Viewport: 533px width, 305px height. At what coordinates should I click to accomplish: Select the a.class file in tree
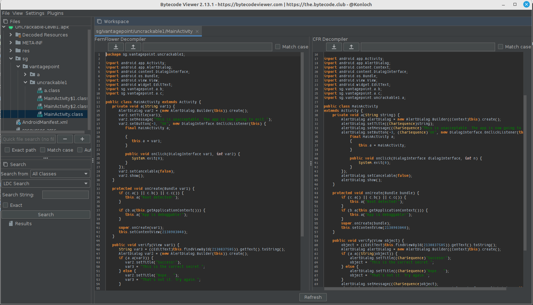click(x=52, y=91)
